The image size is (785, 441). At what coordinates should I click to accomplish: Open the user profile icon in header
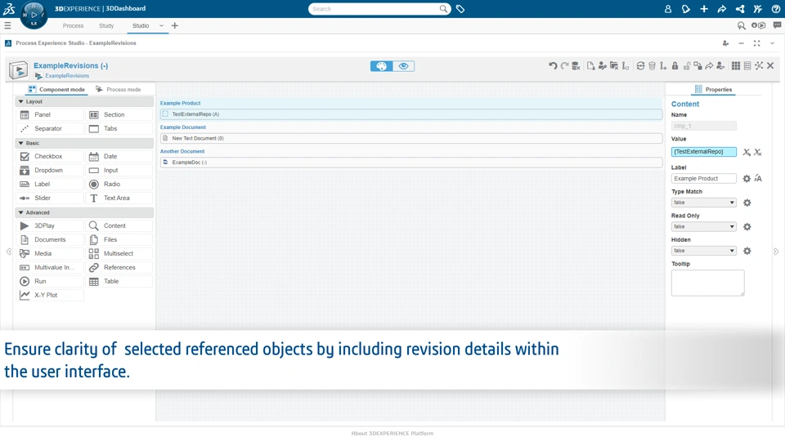click(668, 9)
